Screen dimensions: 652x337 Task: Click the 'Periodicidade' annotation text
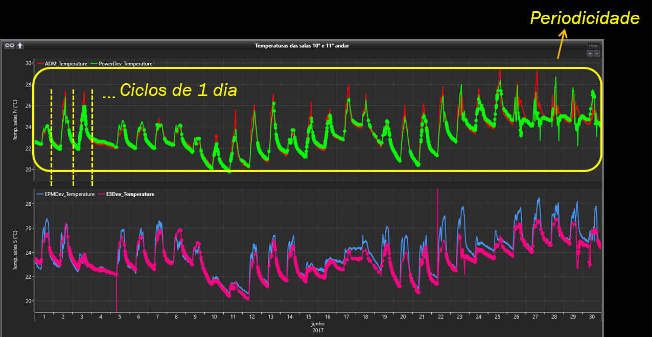tap(585, 18)
